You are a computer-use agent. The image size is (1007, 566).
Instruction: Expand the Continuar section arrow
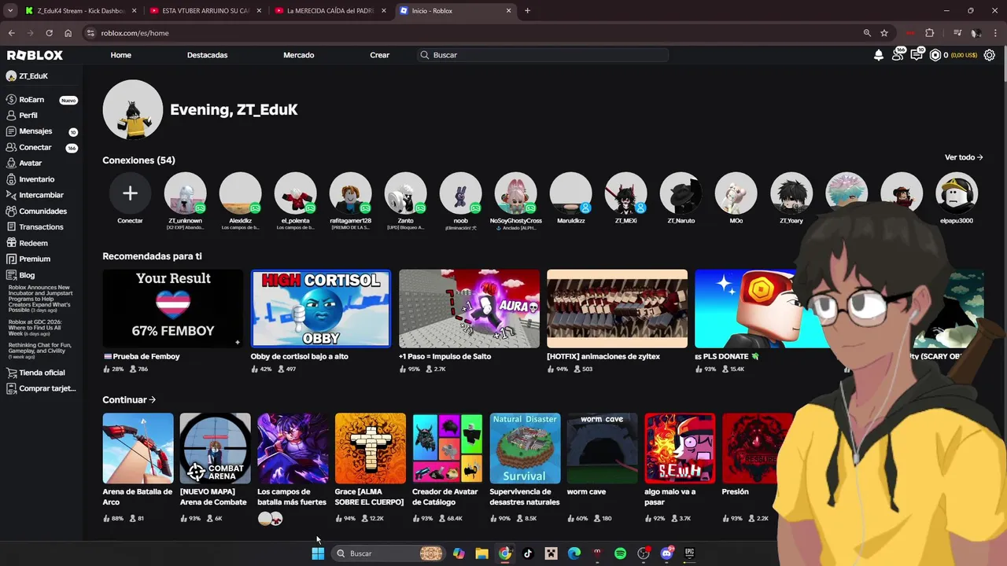tap(152, 399)
